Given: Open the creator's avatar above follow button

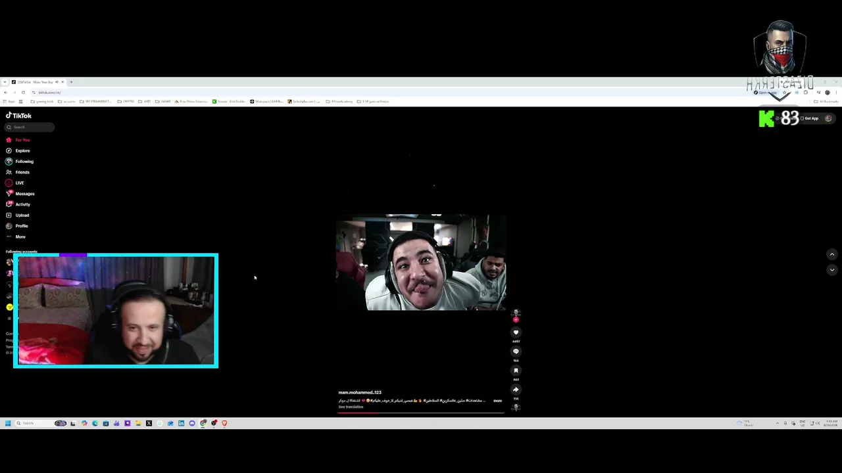Looking at the screenshot, I should (x=516, y=313).
